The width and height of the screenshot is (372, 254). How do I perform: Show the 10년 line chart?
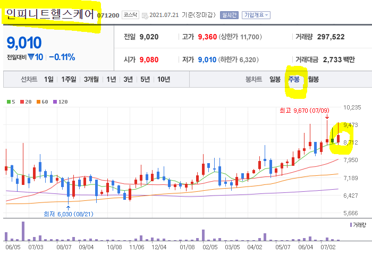tap(164, 79)
